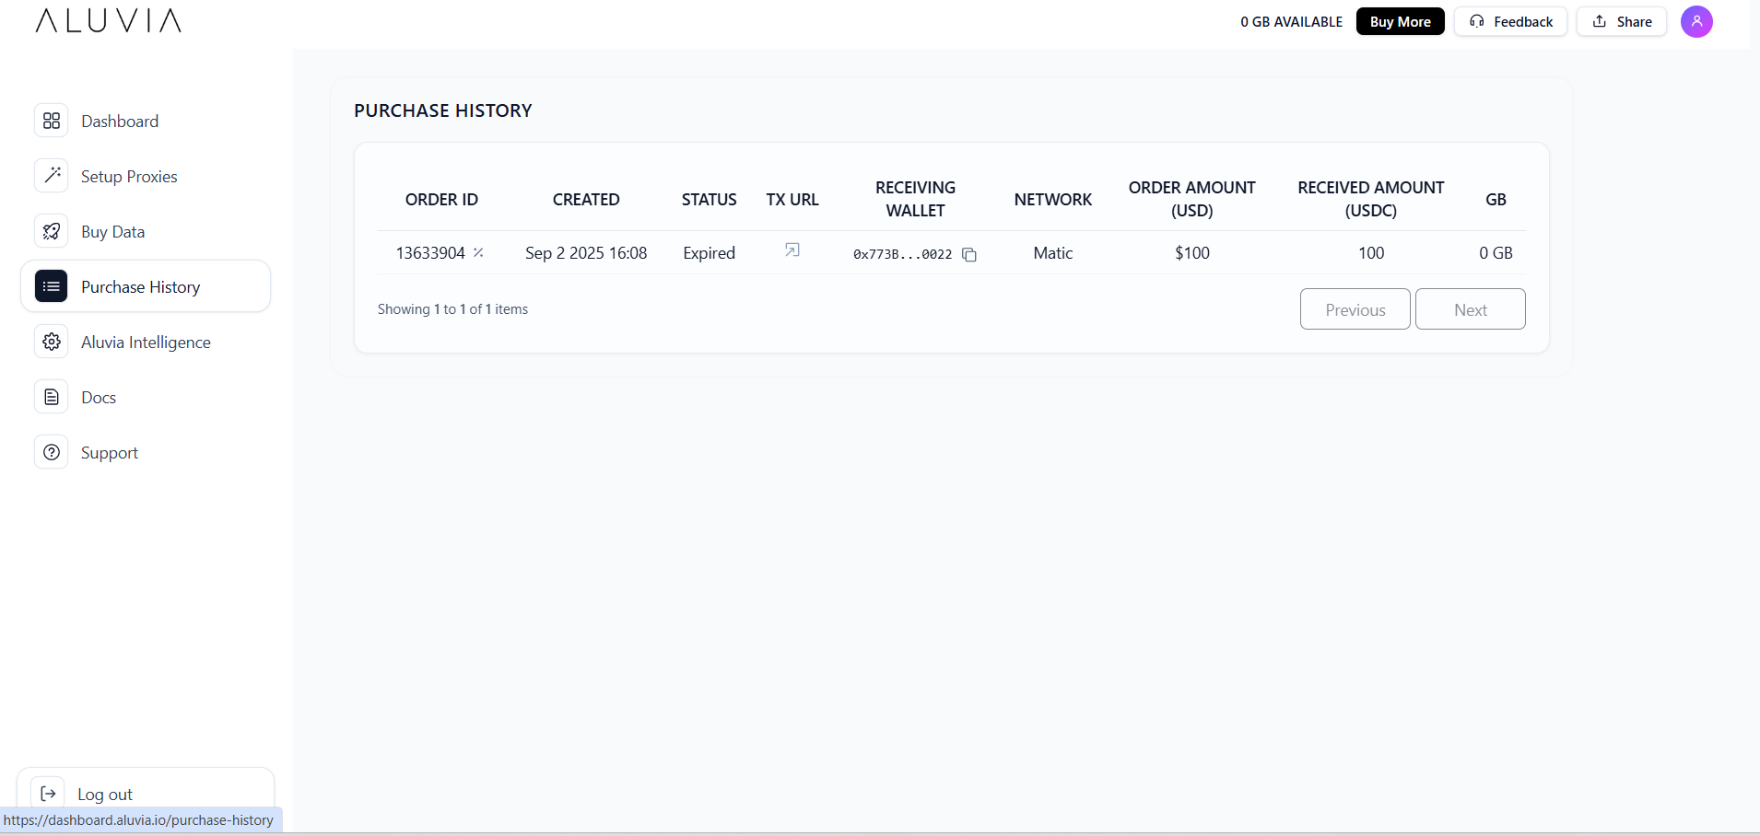Select the Setup Proxies wand icon
This screenshot has width=1760, height=836.
pos(52,175)
